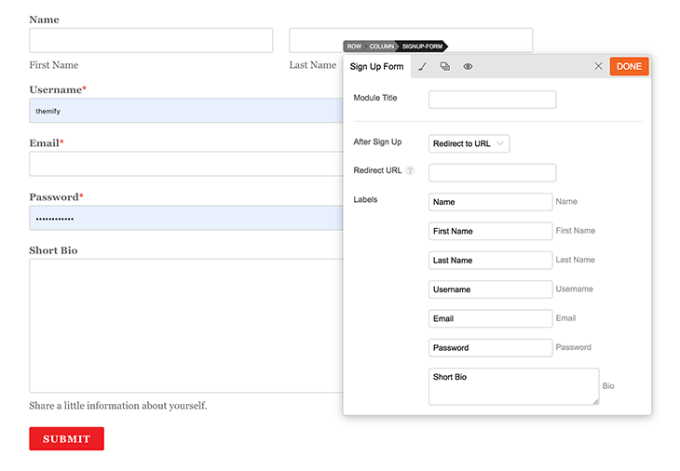Click the First Name label input
The image size is (680, 471).
pyautogui.click(x=491, y=231)
